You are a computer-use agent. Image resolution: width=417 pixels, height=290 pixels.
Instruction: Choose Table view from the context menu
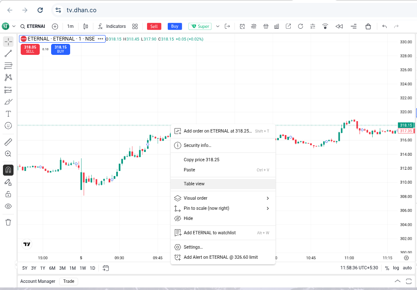(x=223, y=184)
